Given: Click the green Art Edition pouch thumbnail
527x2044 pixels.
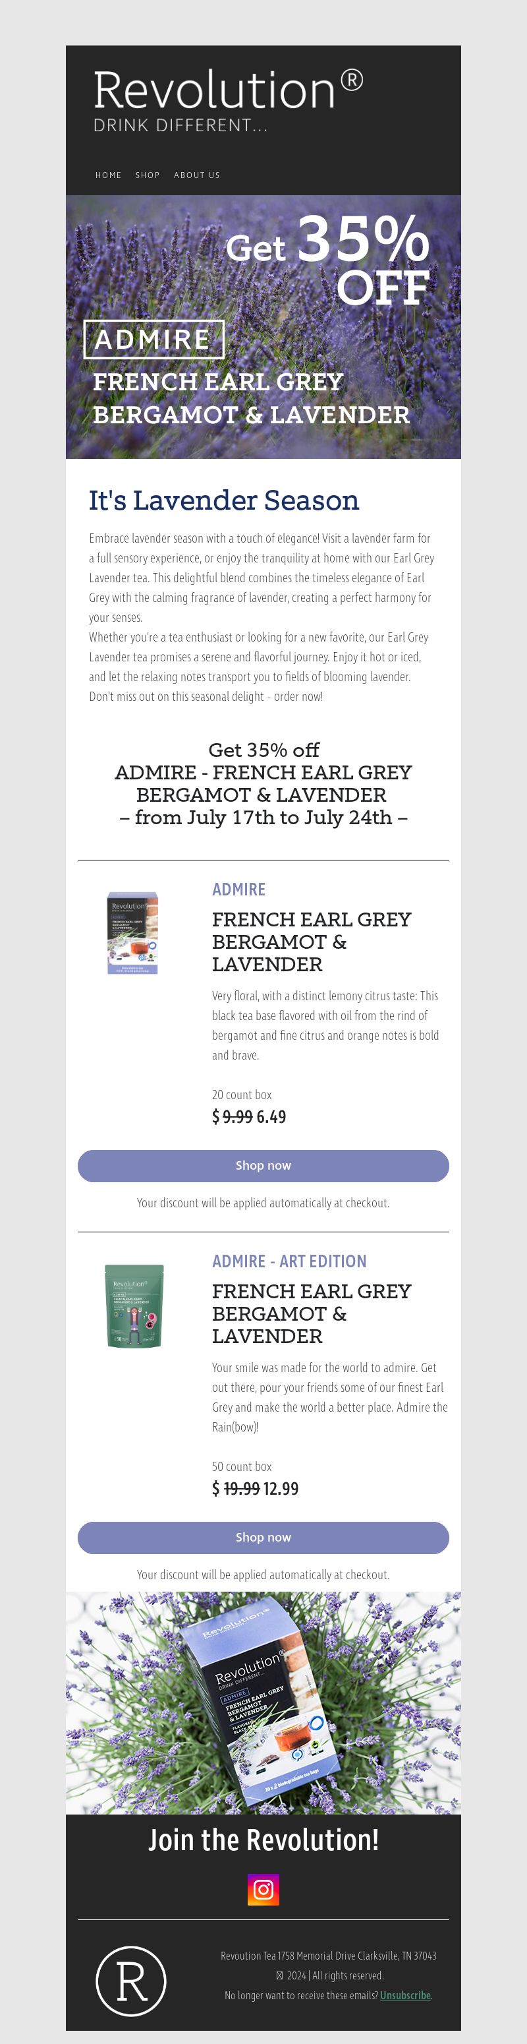Looking at the screenshot, I should pos(134,1306).
